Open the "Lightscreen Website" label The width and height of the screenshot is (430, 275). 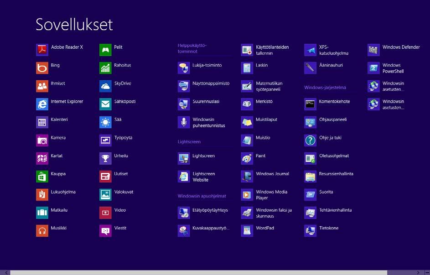pyautogui.click(x=203, y=177)
